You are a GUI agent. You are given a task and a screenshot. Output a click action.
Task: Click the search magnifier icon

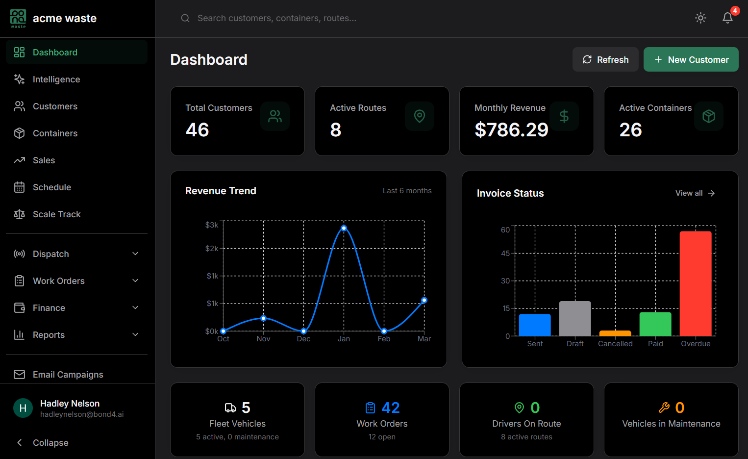pyautogui.click(x=185, y=18)
